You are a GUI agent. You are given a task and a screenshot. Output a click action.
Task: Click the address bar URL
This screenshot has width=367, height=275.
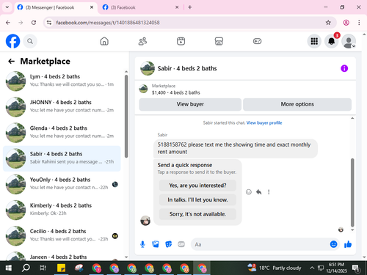click(108, 23)
